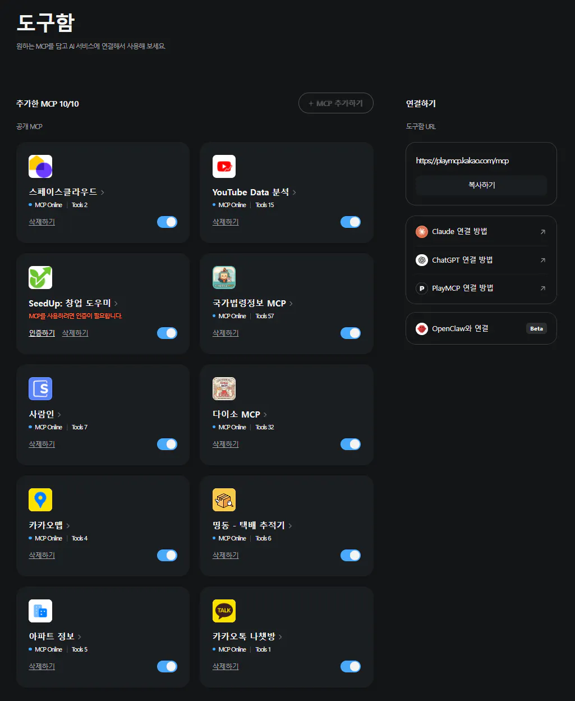Click the ChatGPT logo icon
The height and width of the screenshot is (701, 575).
pos(422,260)
